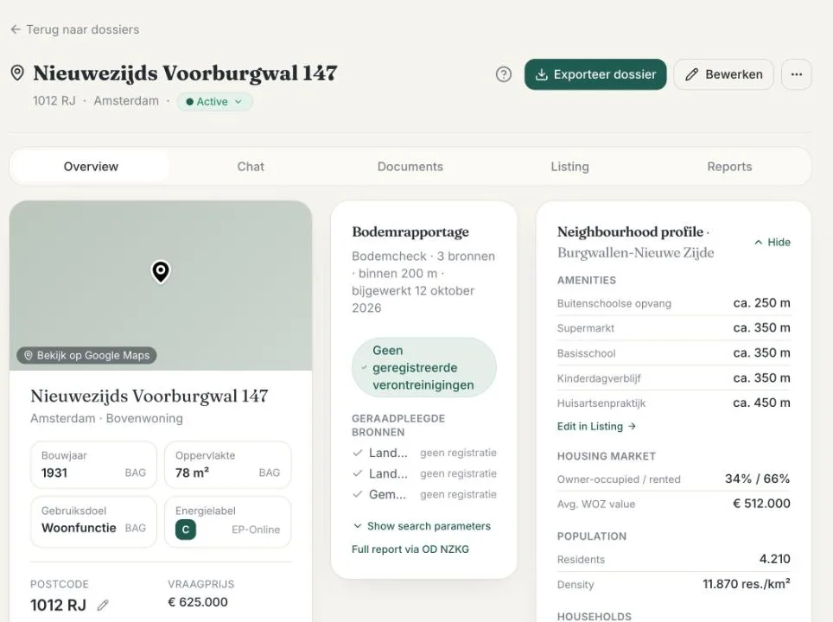
Task: Click the Owner-occupied / rented row
Action: pos(673,479)
